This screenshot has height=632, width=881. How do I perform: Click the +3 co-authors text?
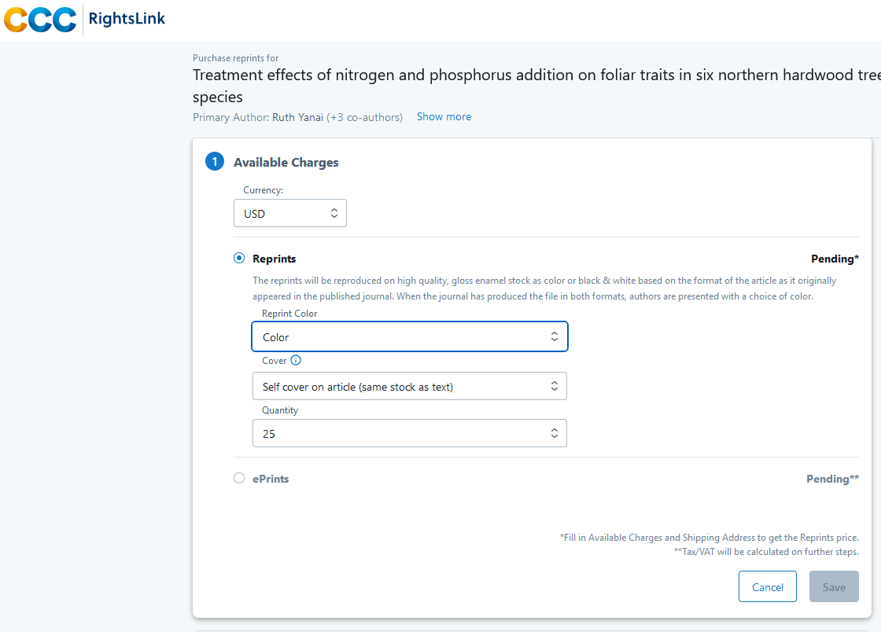364,117
